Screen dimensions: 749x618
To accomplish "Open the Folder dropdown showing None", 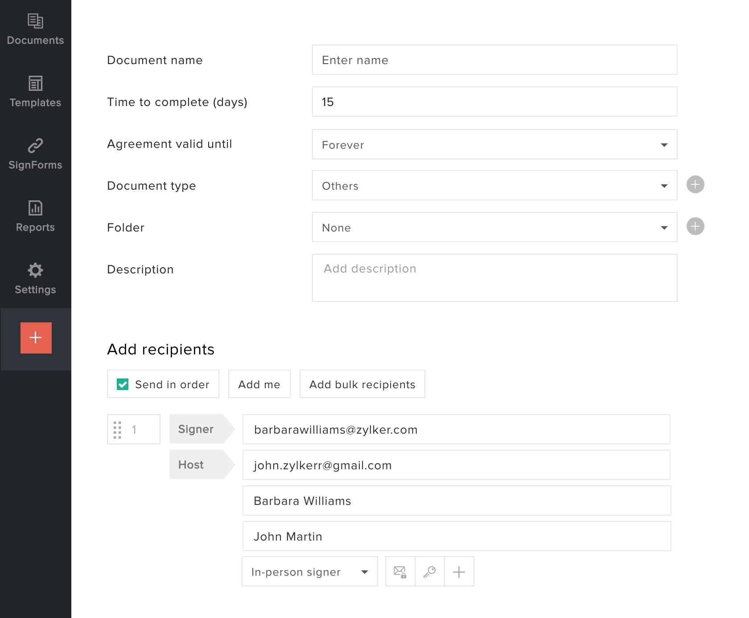I will (x=494, y=228).
